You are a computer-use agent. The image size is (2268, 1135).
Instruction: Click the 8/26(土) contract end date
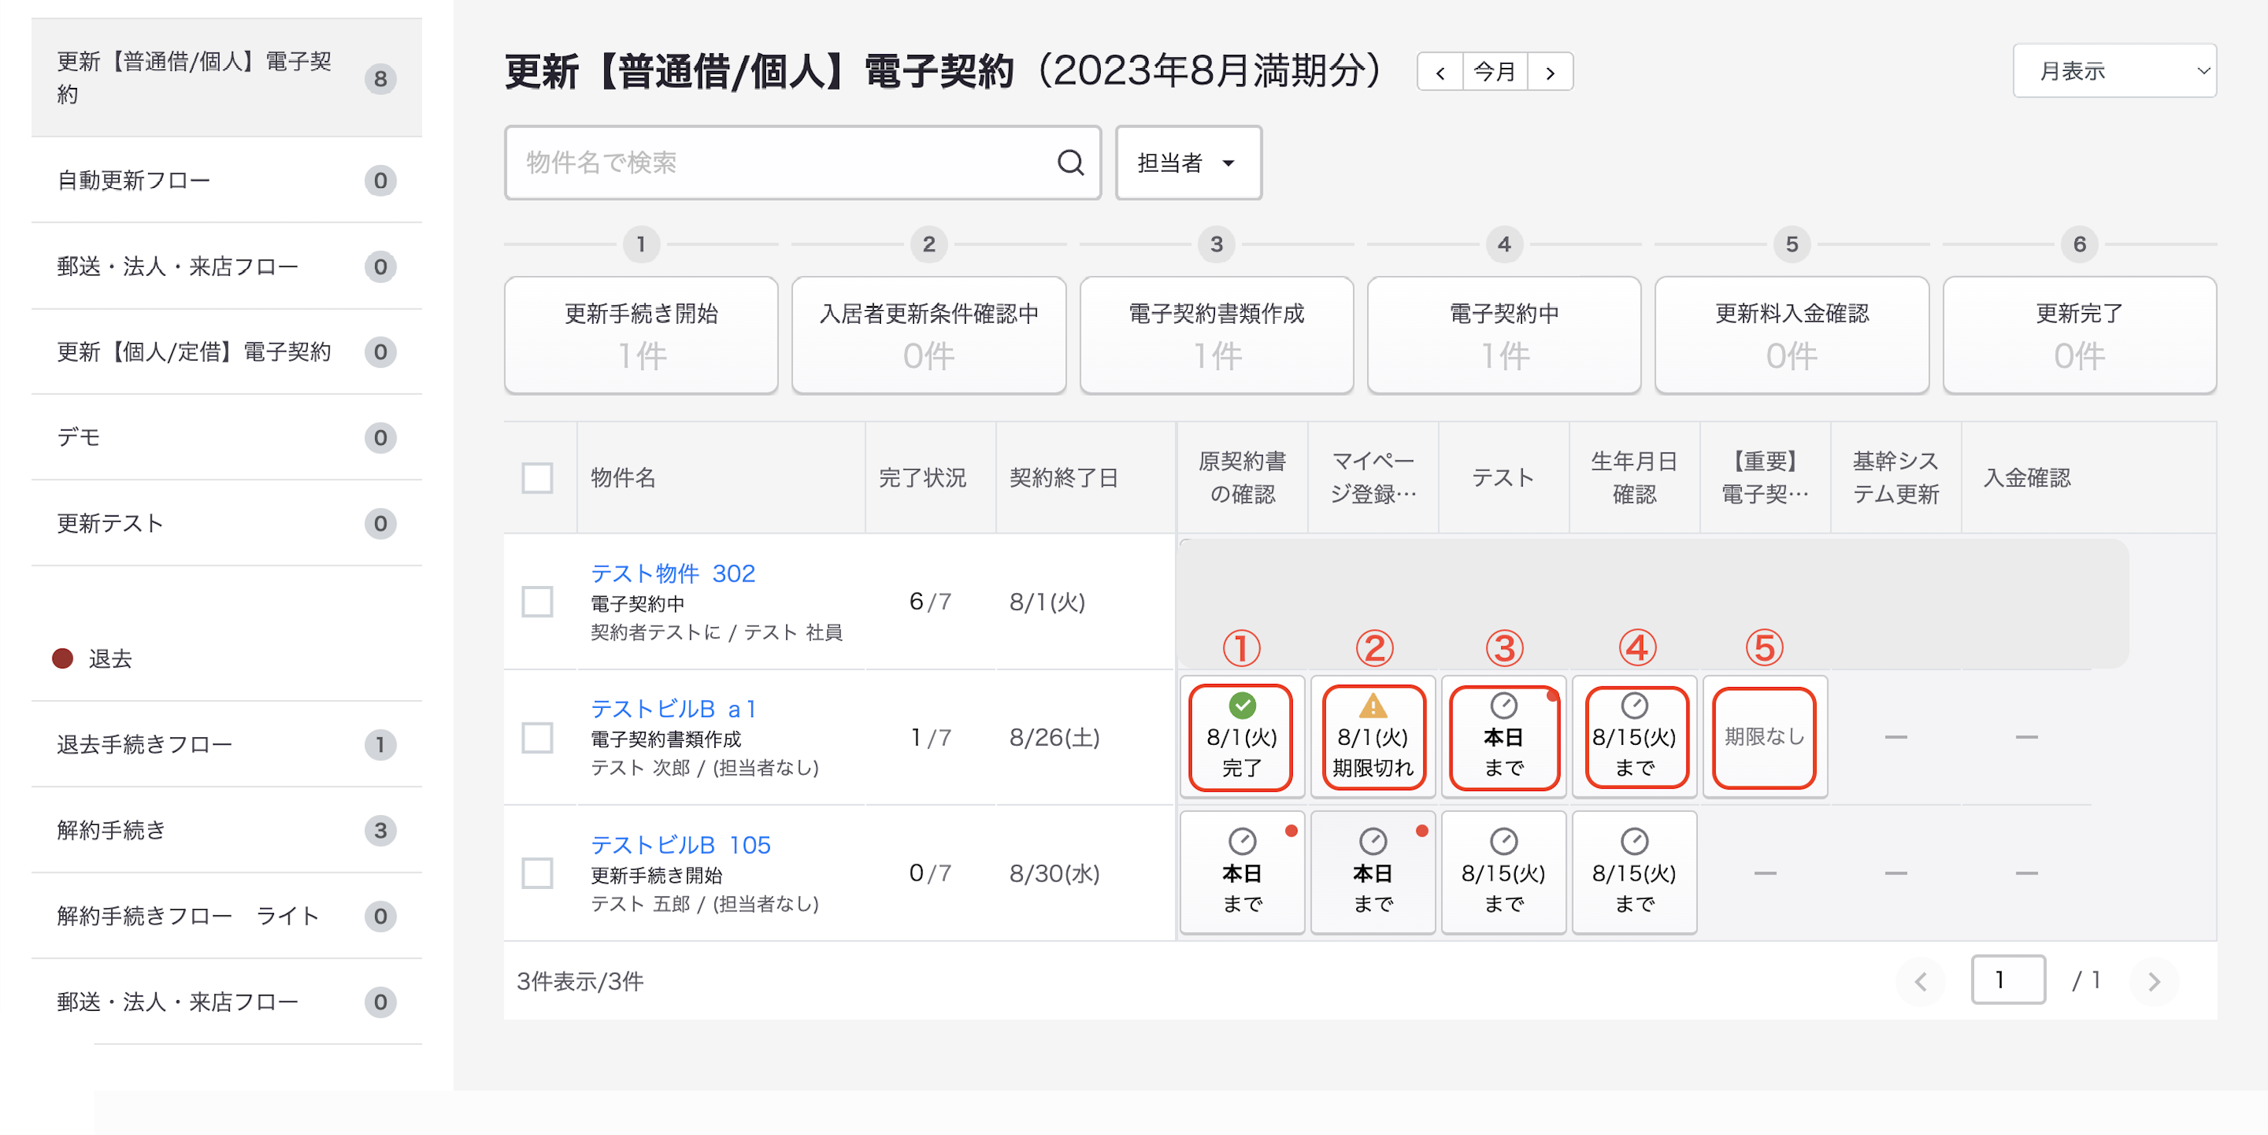(x=1054, y=737)
